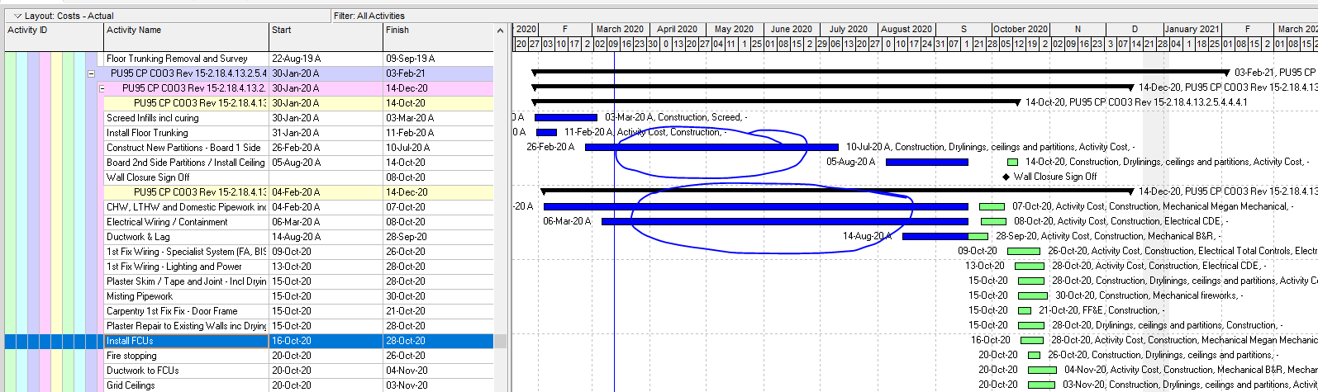1318x392 pixels.
Task: Click the Start column header
Action: pos(326,36)
